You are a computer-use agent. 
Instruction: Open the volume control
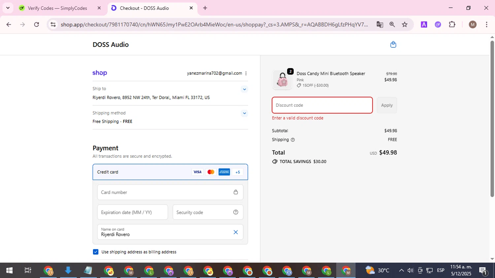(411, 270)
